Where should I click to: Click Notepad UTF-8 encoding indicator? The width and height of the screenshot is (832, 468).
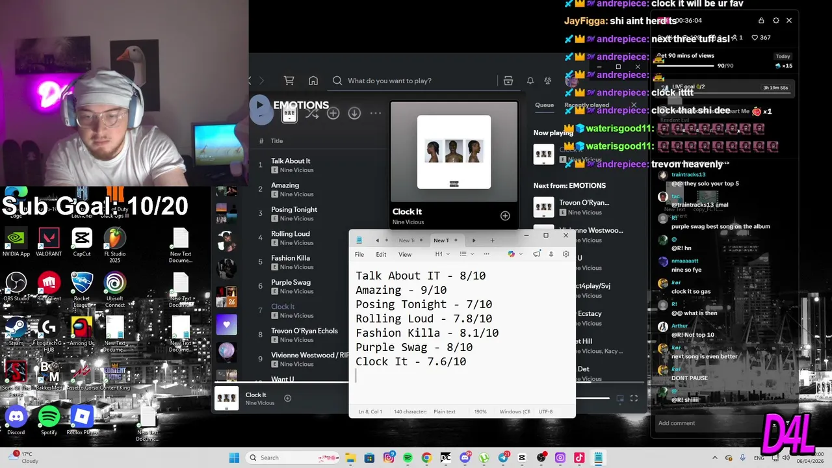545,411
